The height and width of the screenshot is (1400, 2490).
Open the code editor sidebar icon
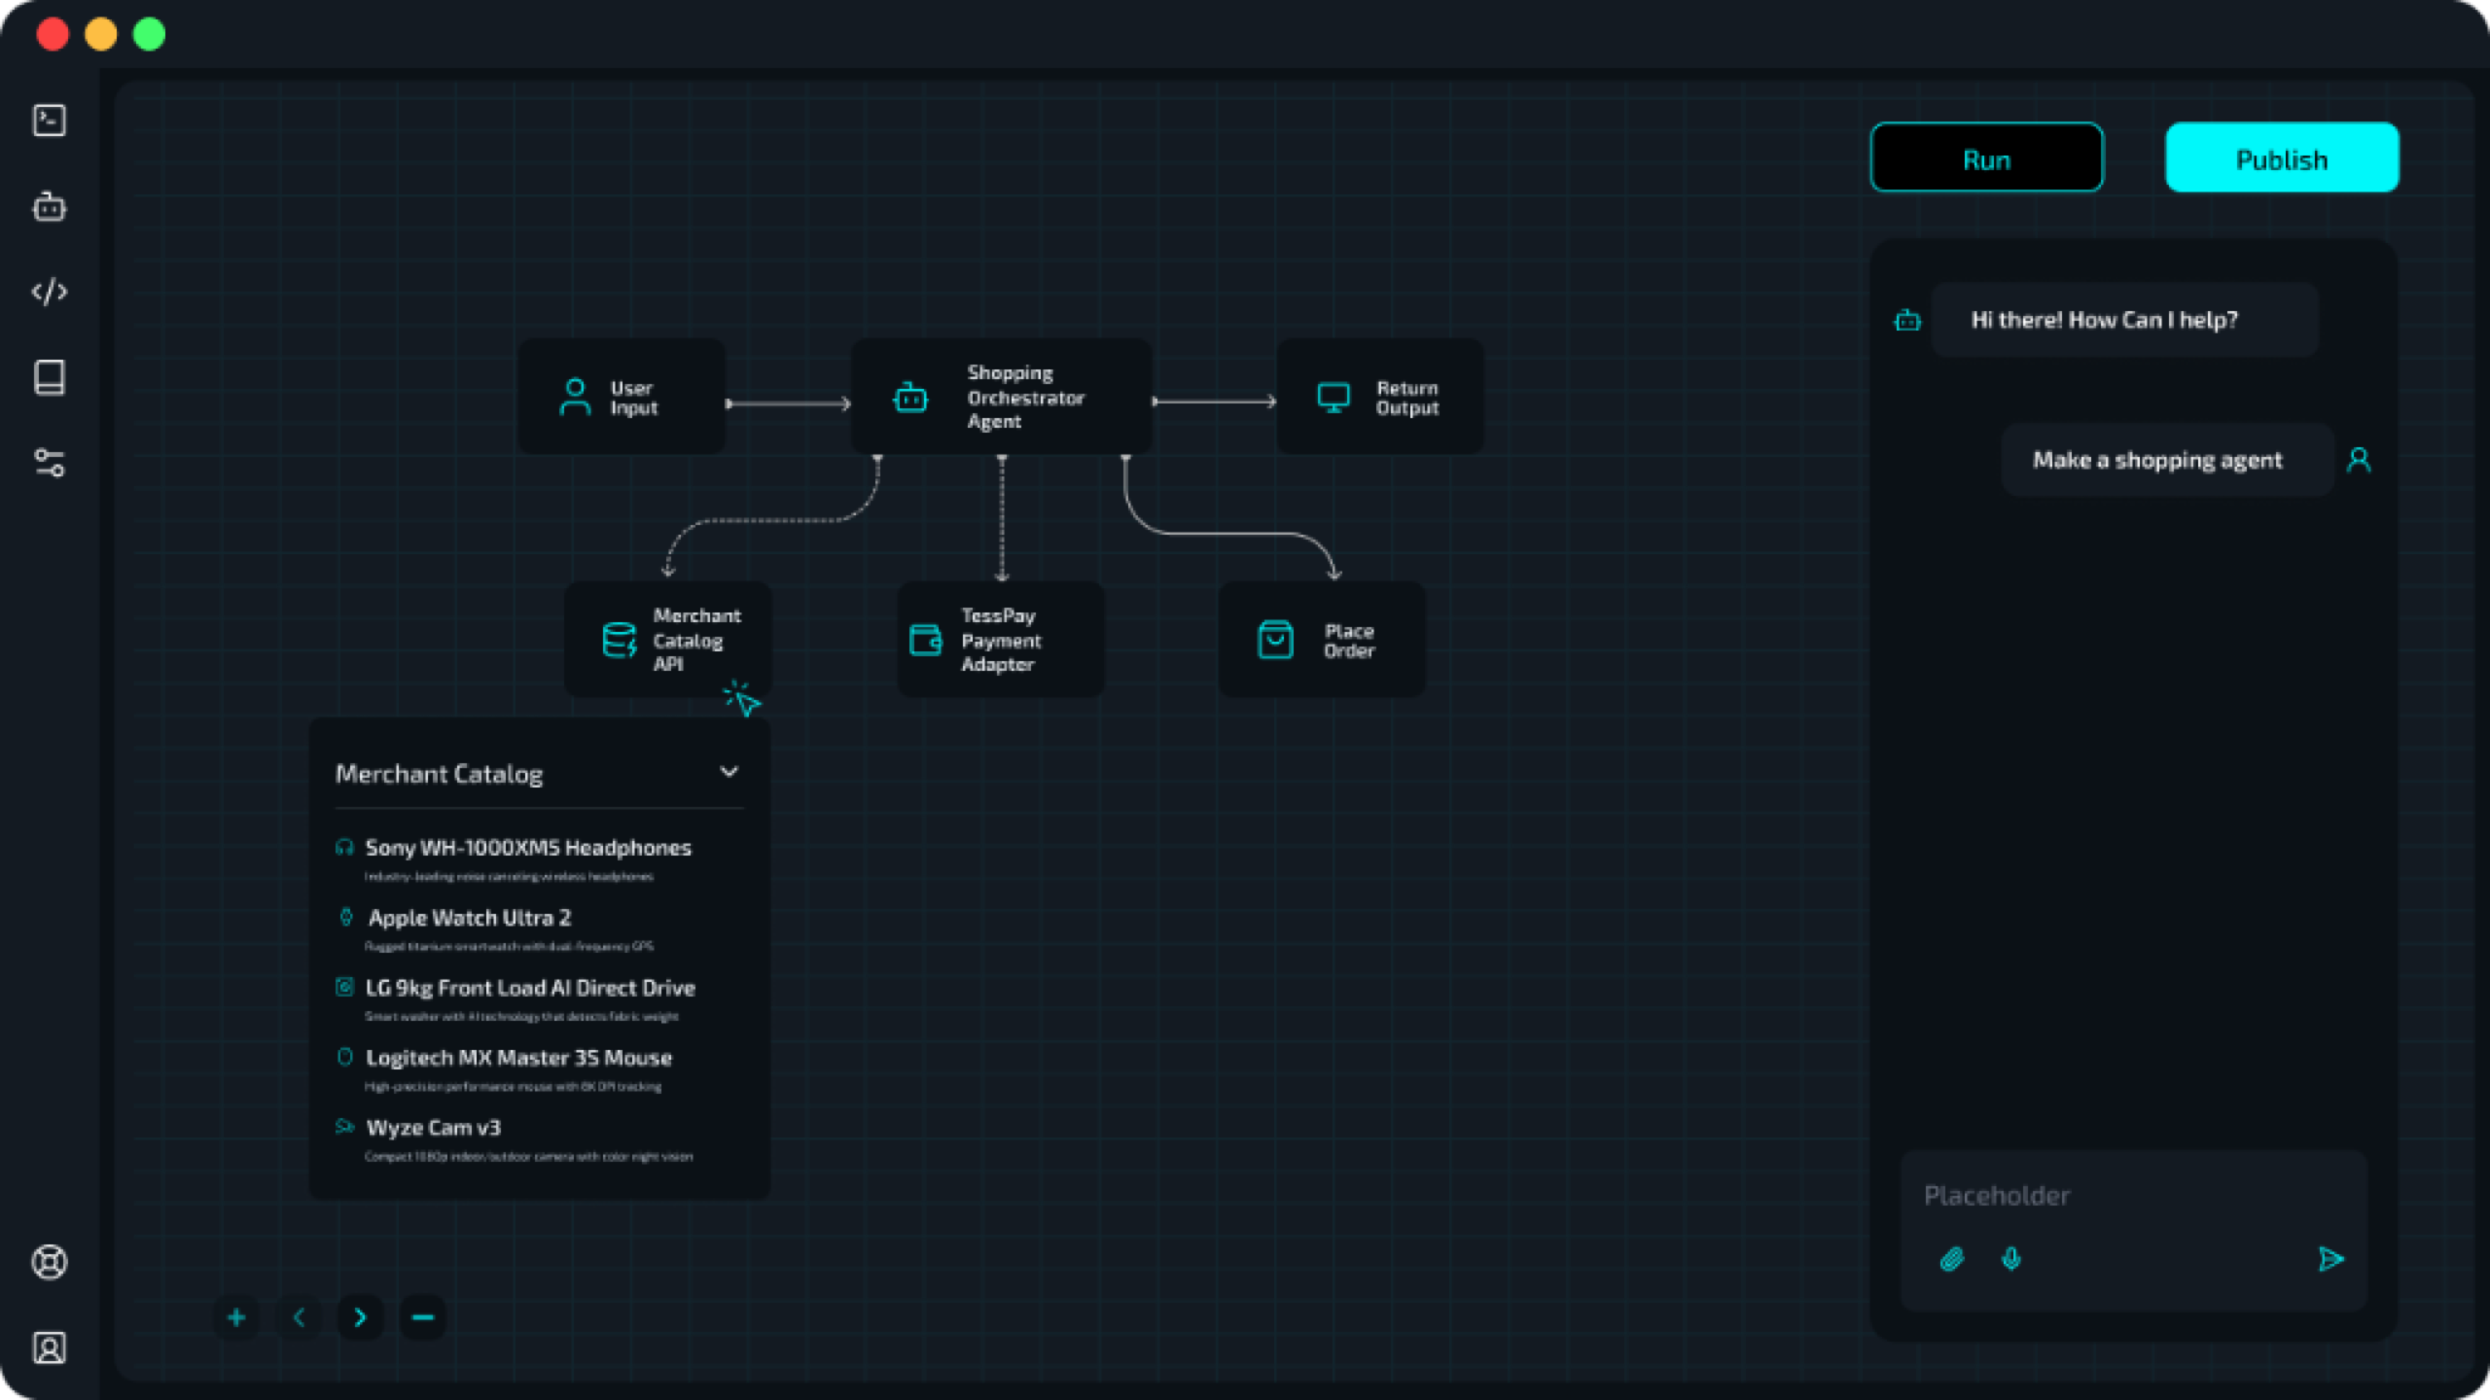[x=50, y=292]
